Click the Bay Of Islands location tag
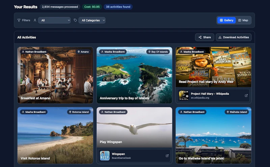Viewport: 270px width, 167px height. click(158, 52)
